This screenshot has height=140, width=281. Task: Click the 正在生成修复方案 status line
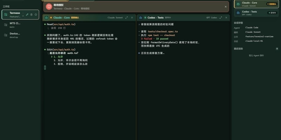(153, 53)
